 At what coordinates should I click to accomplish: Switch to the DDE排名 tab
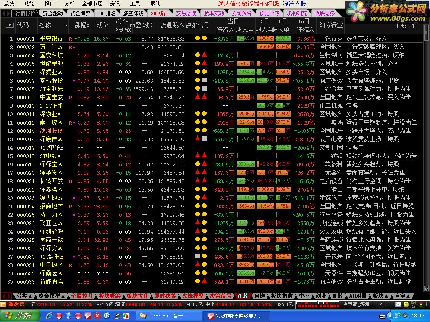click(x=107, y=13)
